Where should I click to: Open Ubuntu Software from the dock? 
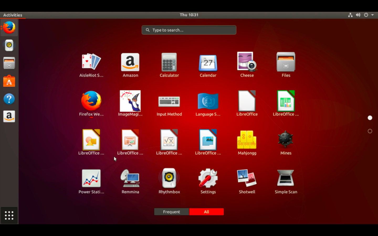(9, 81)
